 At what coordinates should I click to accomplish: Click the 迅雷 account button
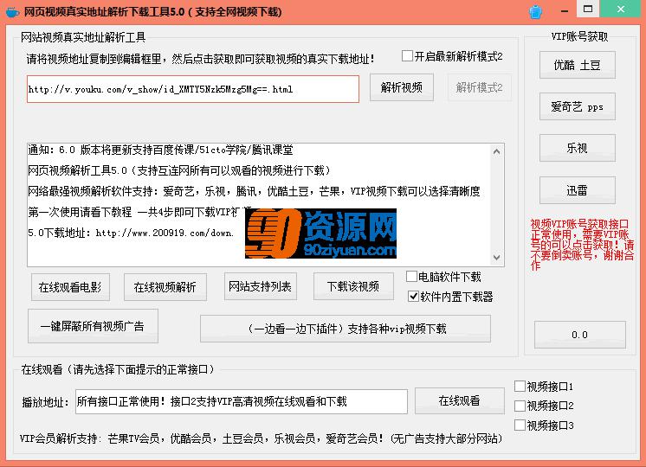[x=578, y=190]
